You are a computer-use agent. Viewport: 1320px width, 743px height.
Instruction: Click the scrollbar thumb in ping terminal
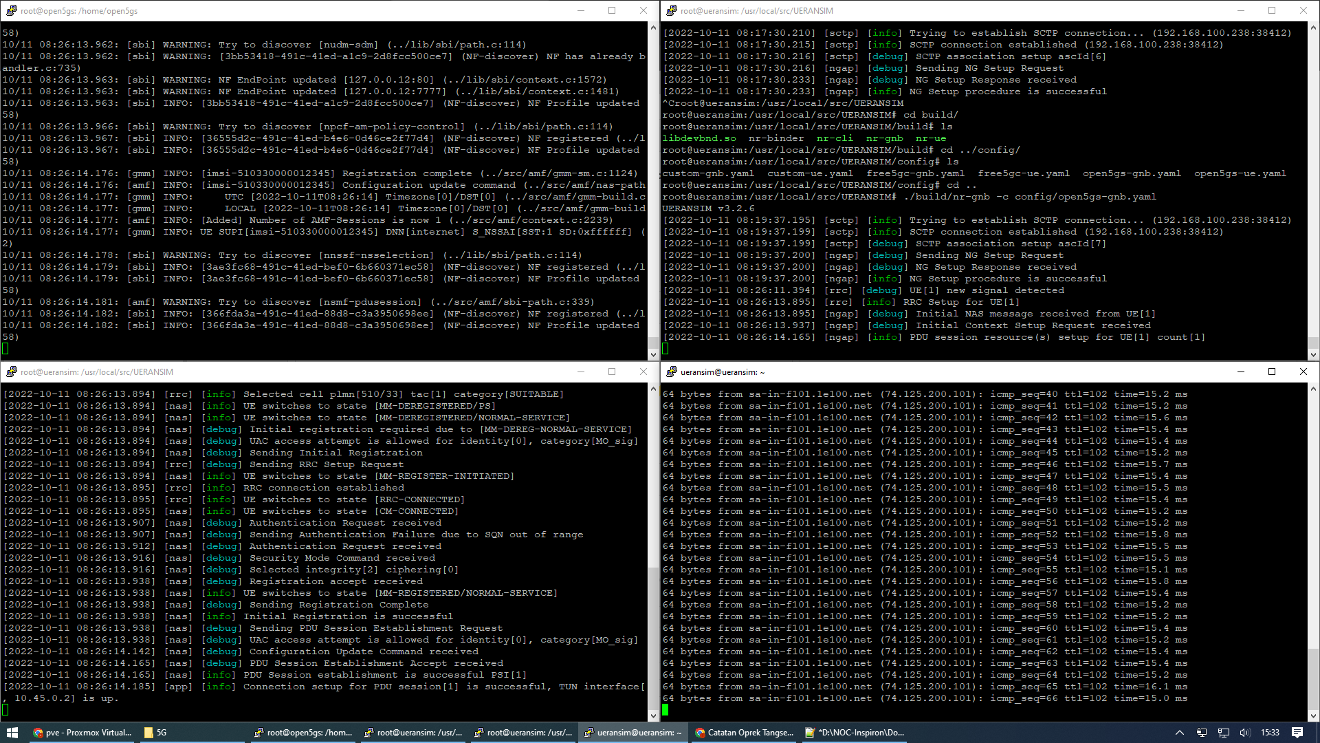(x=1313, y=678)
